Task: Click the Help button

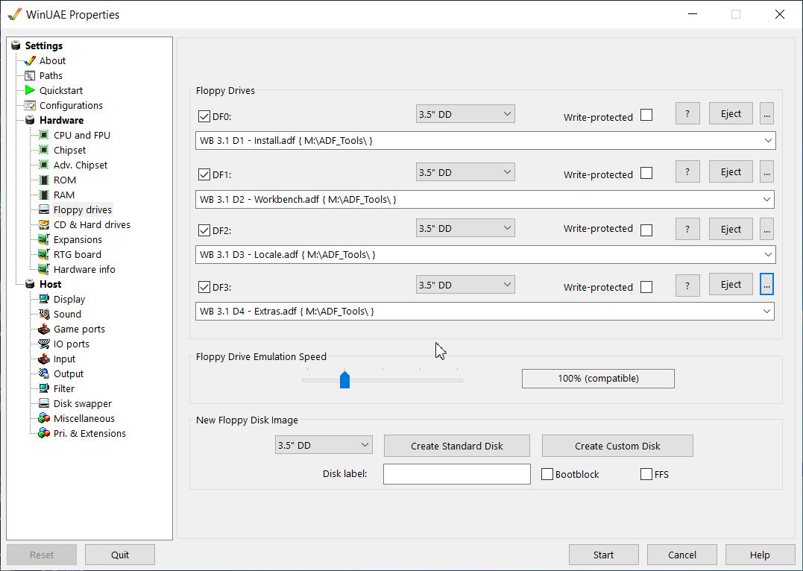Action: (x=760, y=555)
